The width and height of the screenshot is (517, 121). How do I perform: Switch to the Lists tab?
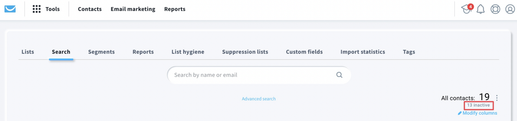coord(28,52)
